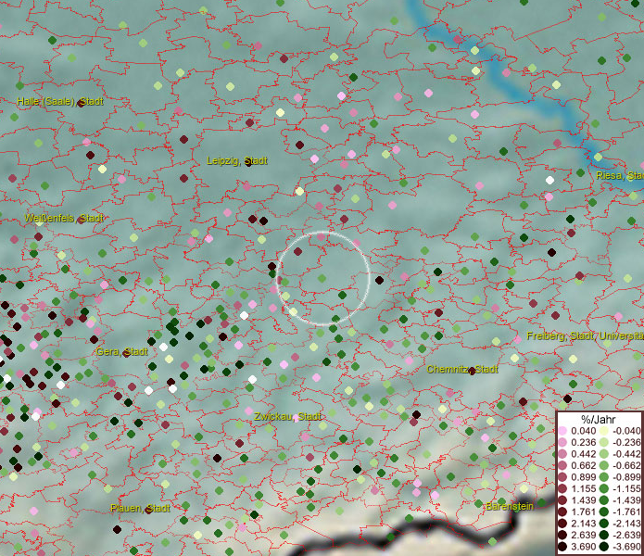
Task: Select the Bärenstein place label
Action: (510, 506)
